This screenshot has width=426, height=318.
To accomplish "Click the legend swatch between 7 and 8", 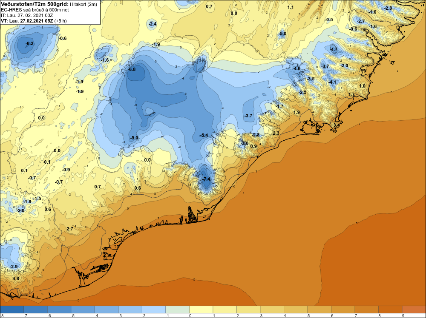I will [366, 309].
